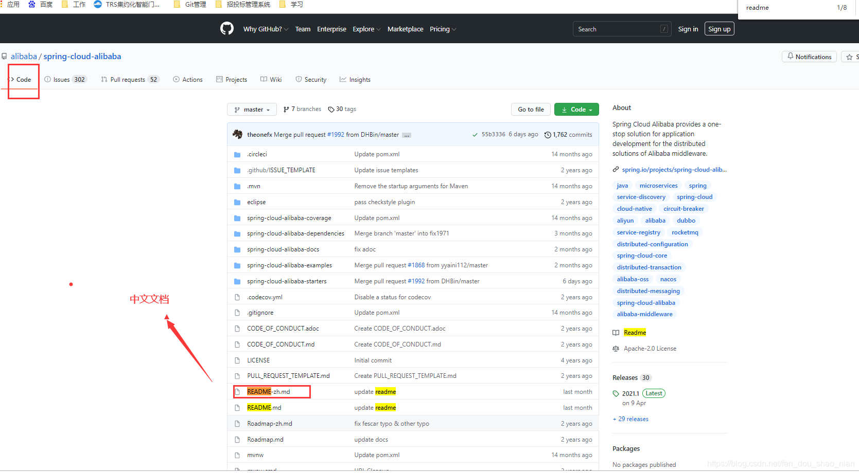View the 30 tags link
This screenshot has height=473, width=859.
point(342,109)
